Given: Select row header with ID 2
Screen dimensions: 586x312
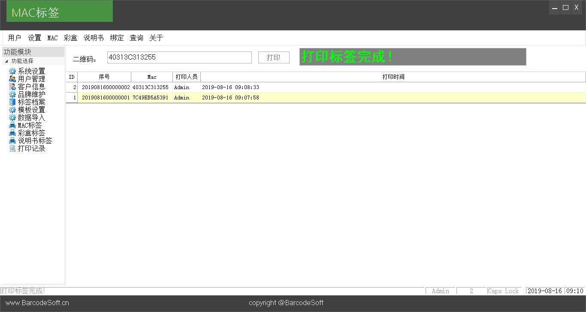Looking at the screenshot, I should (72, 87).
